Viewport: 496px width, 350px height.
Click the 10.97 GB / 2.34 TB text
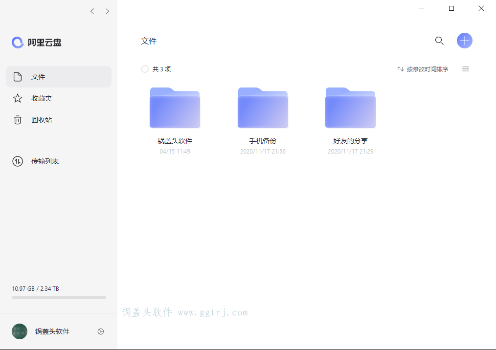pos(35,289)
